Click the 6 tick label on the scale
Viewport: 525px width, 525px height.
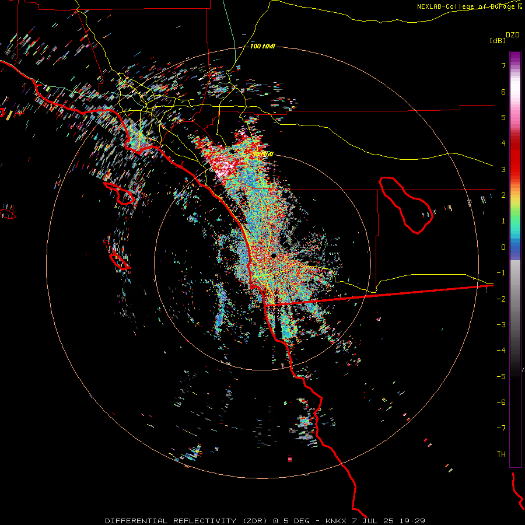(503, 92)
